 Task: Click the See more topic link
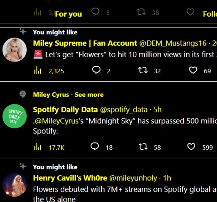(89, 95)
